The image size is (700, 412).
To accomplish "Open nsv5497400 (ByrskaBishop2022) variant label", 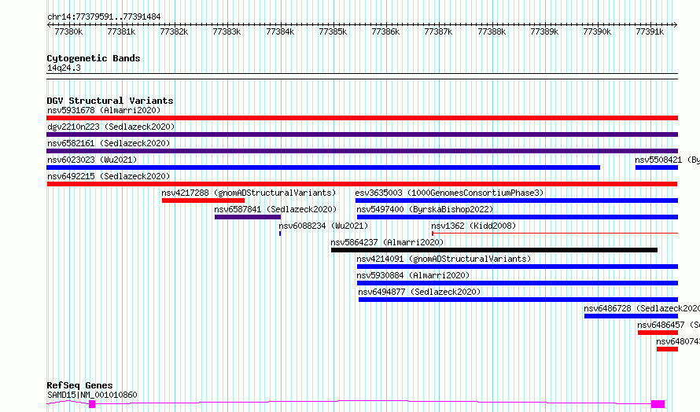I will click(x=425, y=209).
